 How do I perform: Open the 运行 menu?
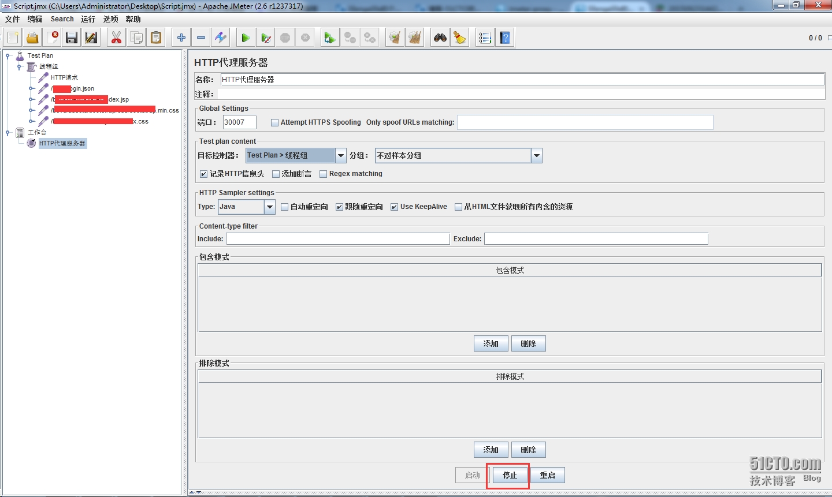tap(88, 19)
